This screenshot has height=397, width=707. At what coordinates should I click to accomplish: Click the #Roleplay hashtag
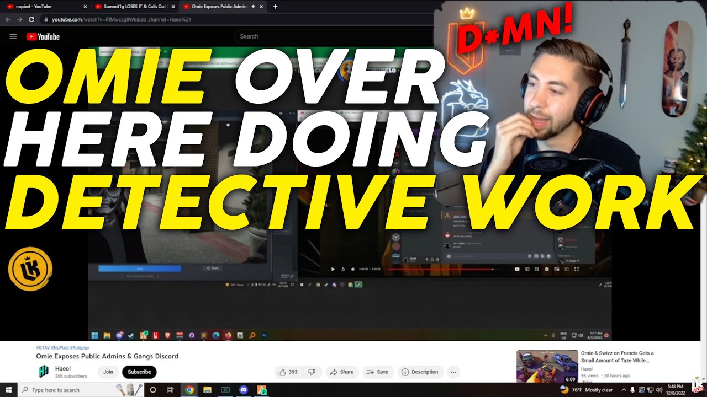coord(80,348)
